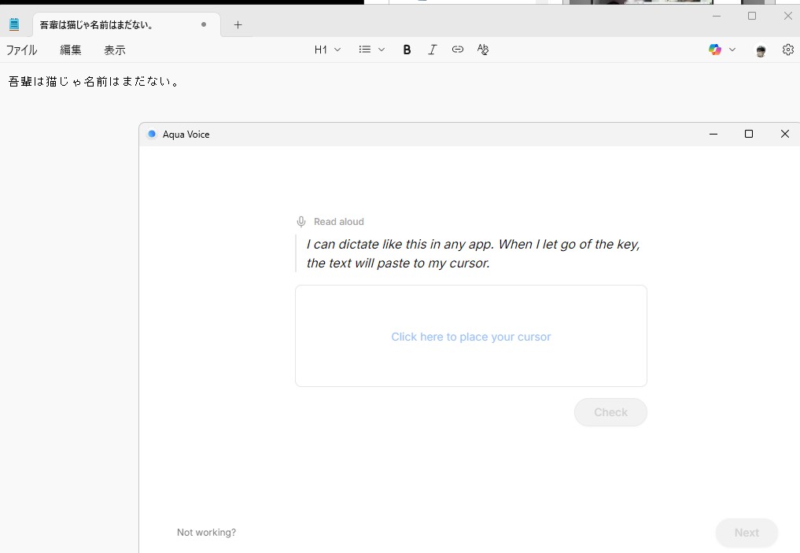This screenshot has height=553, width=800.
Task: Open the Copilot dropdown arrow
Action: click(x=732, y=50)
